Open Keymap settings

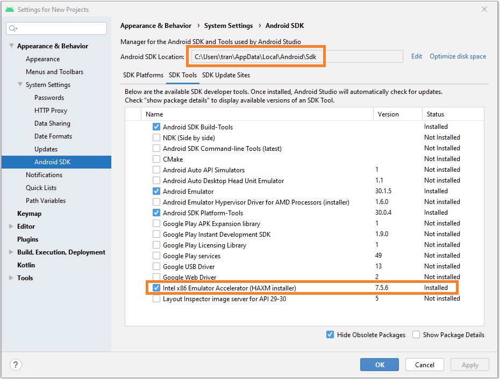(30, 214)
